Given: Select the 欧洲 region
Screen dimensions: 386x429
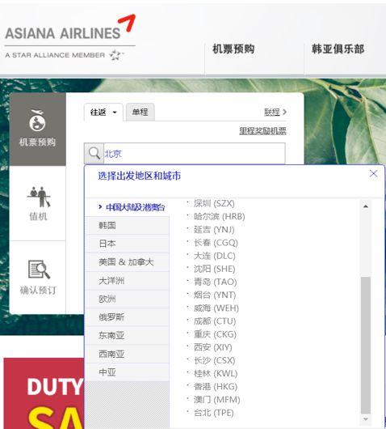Looking at the screenshot, I should pos(128,299).
